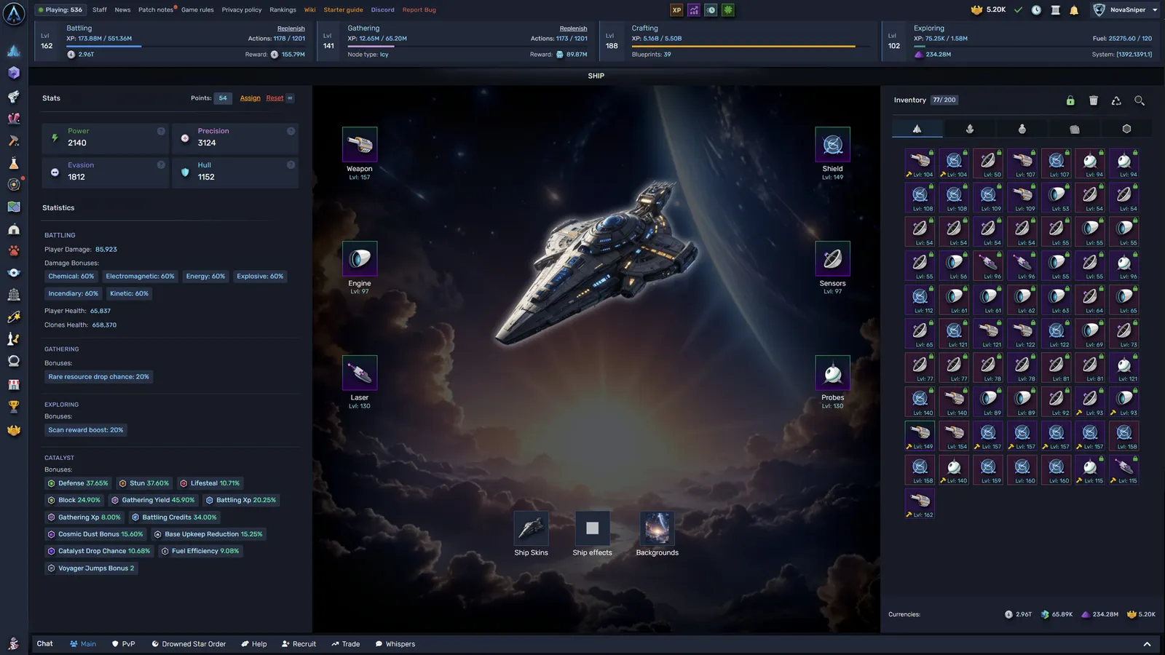The width and height of the screenshot is (1165, 655).
Task: Switch to hexagon inventory tab
Action: click(1126, 129)
